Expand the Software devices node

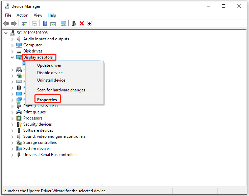tap(12, 131)
